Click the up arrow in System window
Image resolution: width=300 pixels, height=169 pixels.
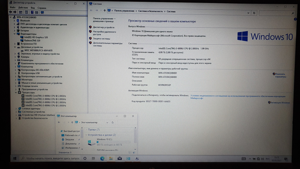pos(104,11)
